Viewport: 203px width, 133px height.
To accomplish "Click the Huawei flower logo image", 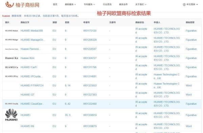I will pos(11,115).
